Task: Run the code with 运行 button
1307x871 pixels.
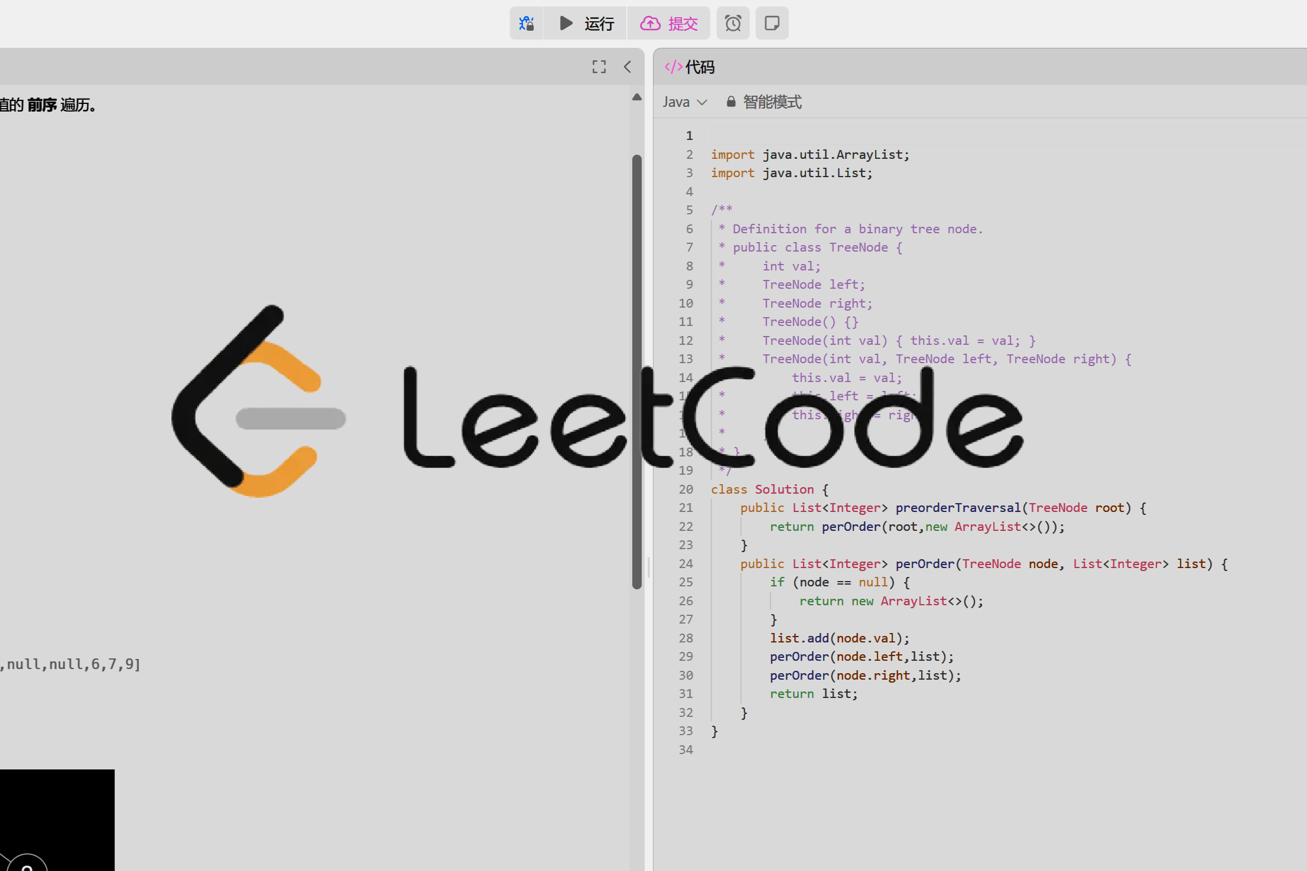Action: [586, 24]
